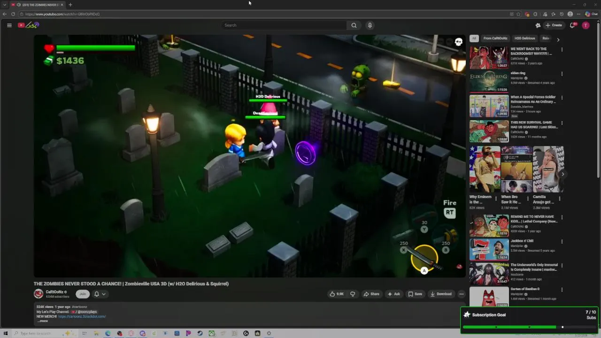Open File Explorer from the taskbar
This screenshot has width=601, height=338.
point(96,333)
